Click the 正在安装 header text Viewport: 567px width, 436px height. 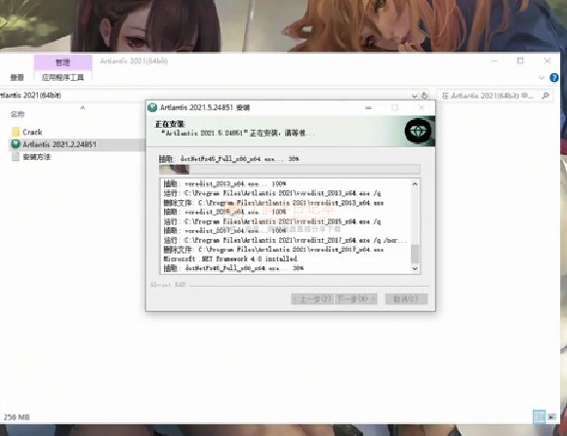(x=171, y=125)
